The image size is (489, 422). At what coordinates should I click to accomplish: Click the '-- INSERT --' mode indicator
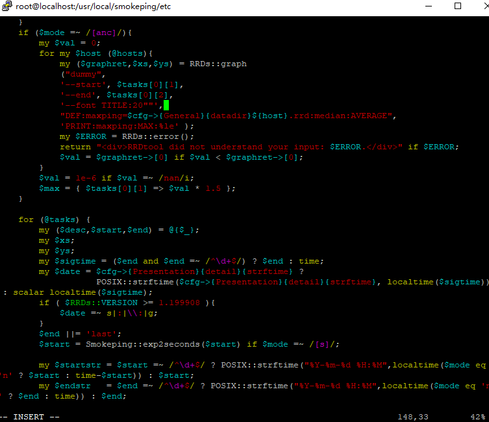pyautogui.click(x=30, y=417)
